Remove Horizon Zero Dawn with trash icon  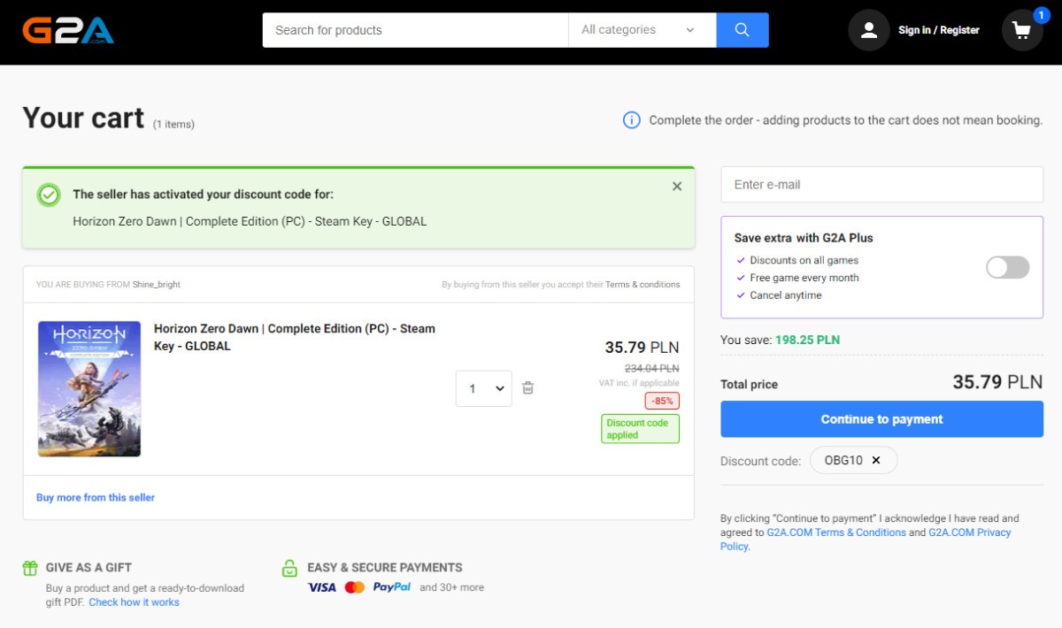(528, 388)
